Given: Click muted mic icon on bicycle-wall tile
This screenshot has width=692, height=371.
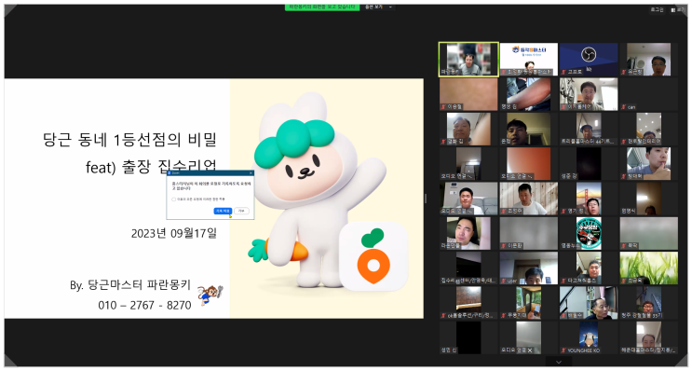Looking at the screenshot, I should (x=563, y=107).
